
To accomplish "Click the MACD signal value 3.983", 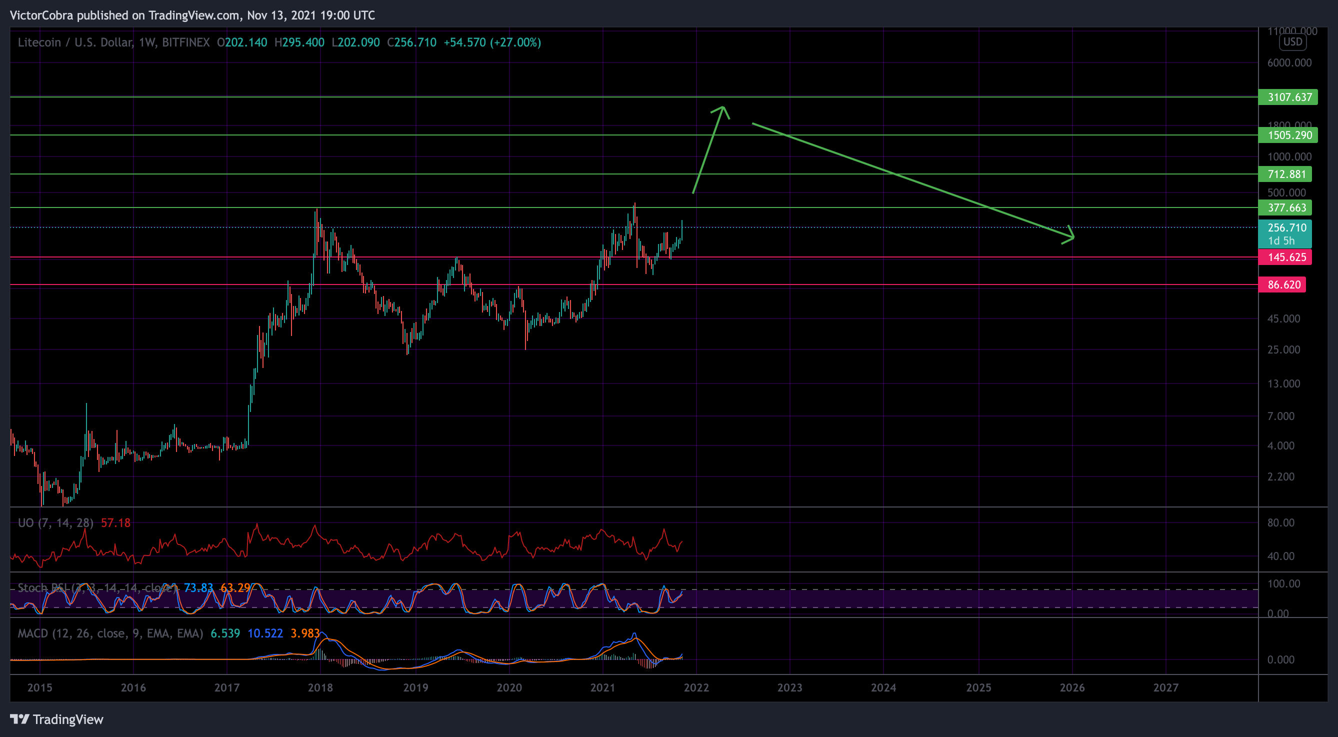I will 305,633.
